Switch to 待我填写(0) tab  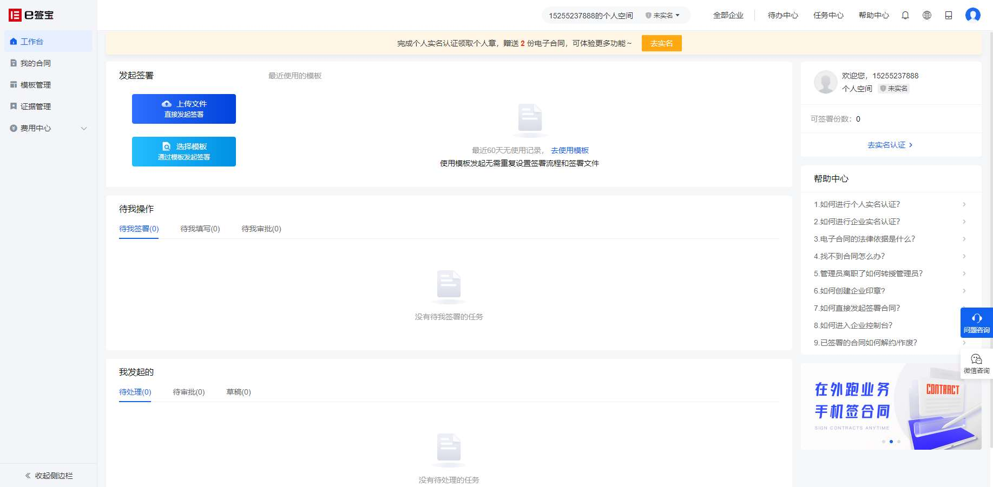click(x=200, y=229)
